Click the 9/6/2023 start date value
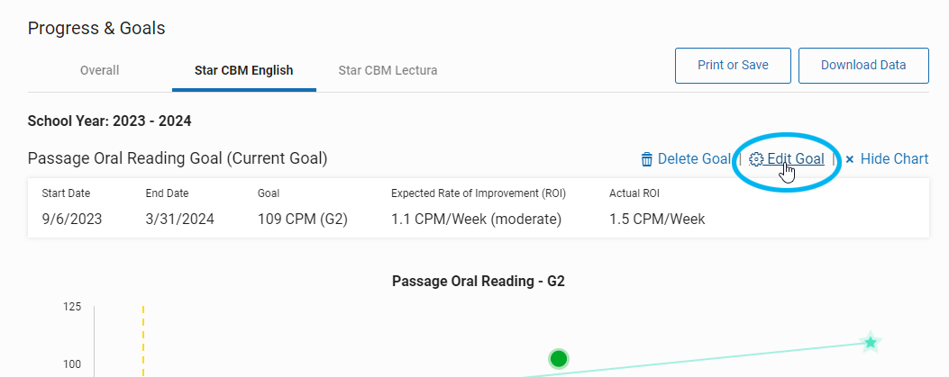 72,219
